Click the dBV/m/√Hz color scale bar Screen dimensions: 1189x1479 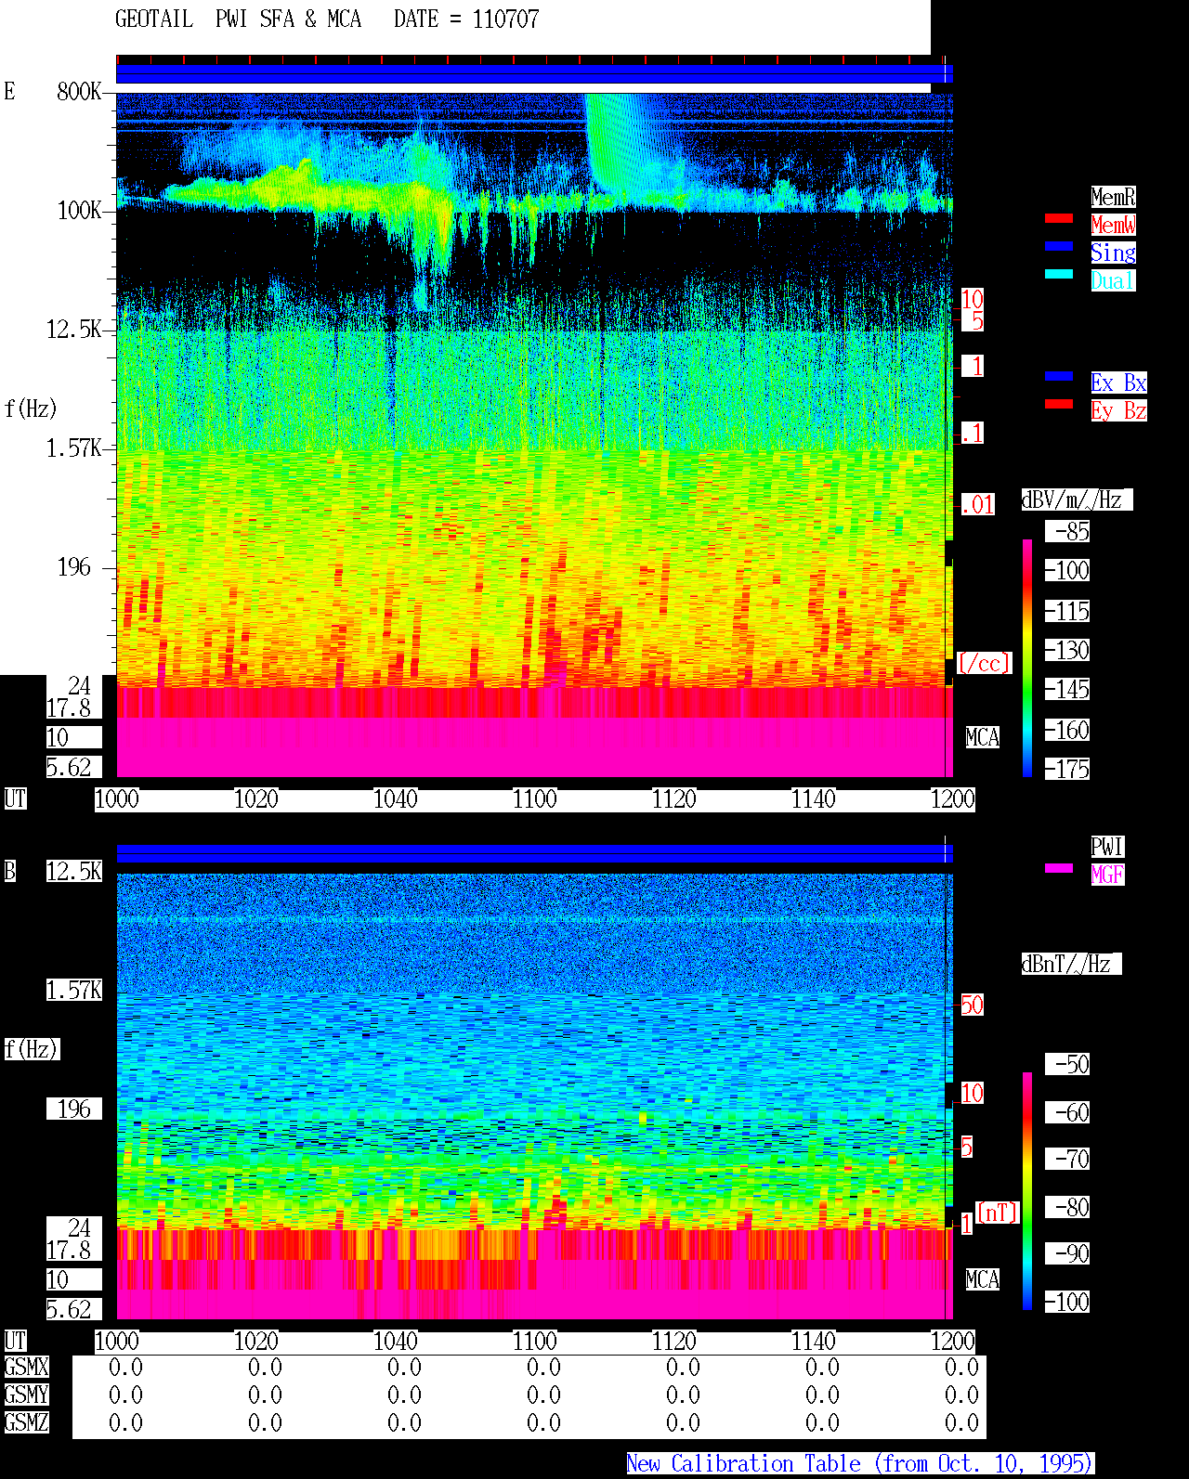pos(1027,657)
